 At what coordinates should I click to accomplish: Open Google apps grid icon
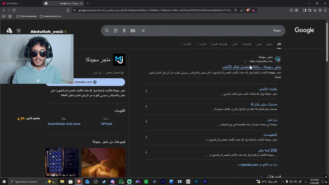click(x=19, y=31)
